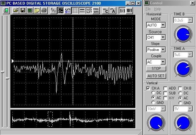Image resolution: width=196 pixels, height=135 pixels.
Task: Enable the ADD checkbox
Action: [166, 88]
